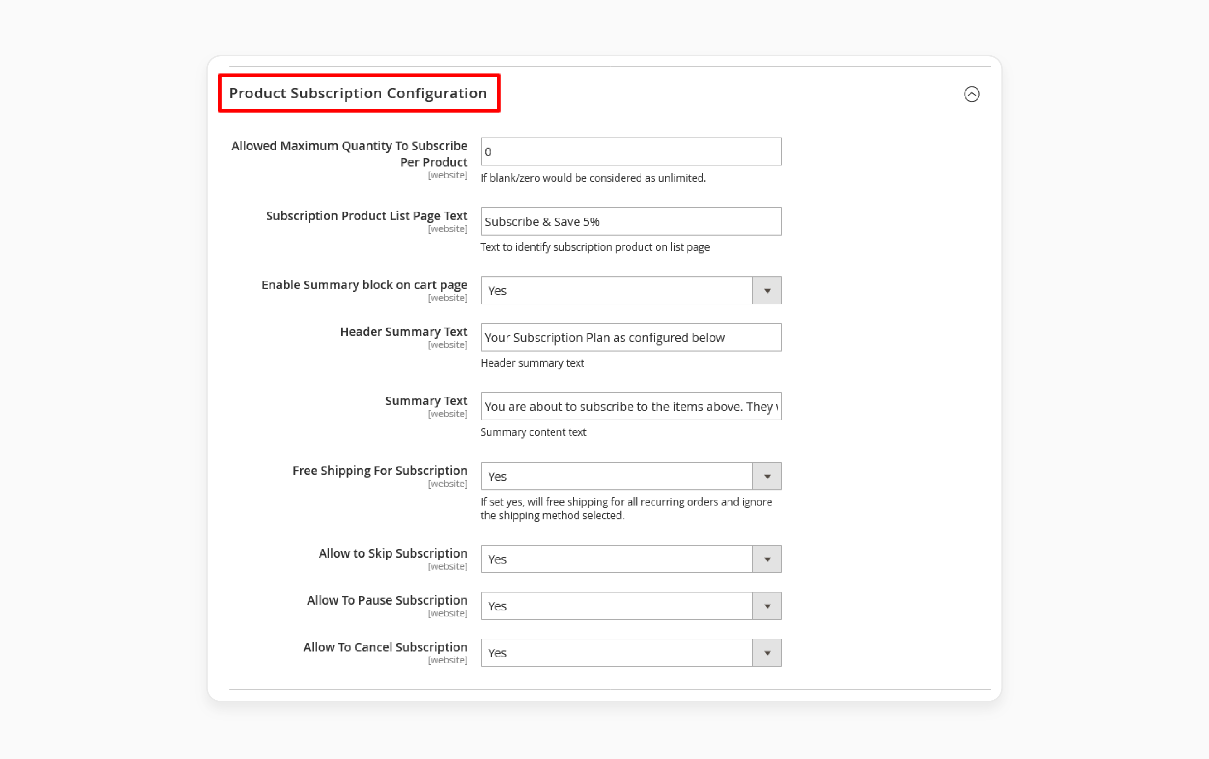
Task: Open Enable Summary block on cart page dropdown
Action: pyautogui.click(x=631, y=291)
